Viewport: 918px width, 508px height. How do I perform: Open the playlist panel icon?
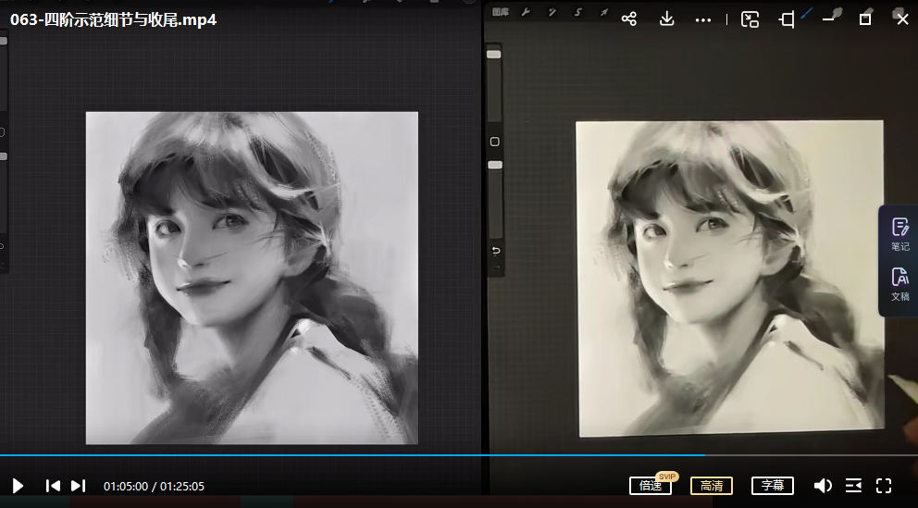click(x=853, y=486)
